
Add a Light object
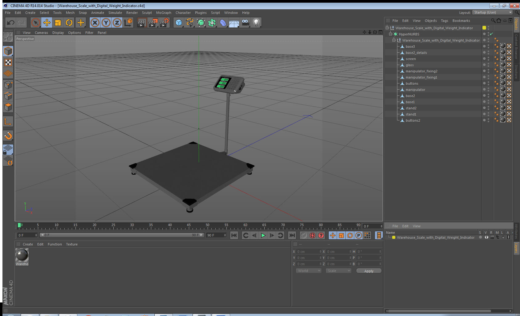click(256, 22)
